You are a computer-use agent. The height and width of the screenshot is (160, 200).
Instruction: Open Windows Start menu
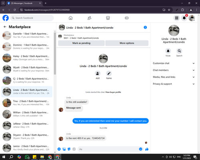coord(4,157)
